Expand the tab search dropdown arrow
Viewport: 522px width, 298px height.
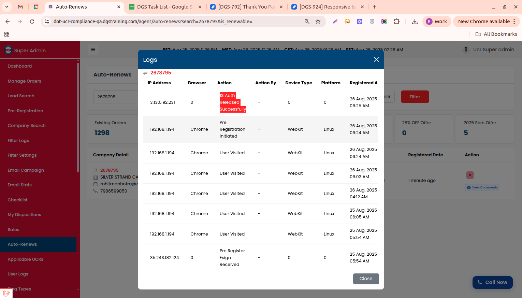click(7, 7)
